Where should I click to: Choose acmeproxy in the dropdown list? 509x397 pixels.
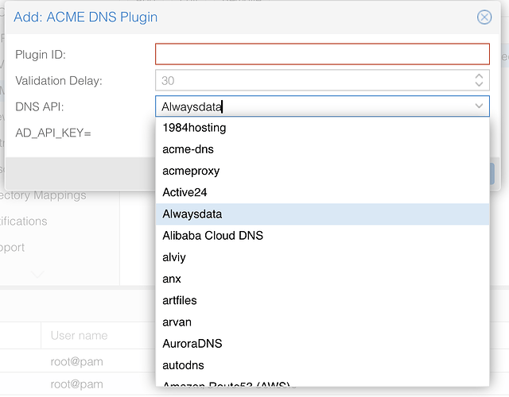322,171
